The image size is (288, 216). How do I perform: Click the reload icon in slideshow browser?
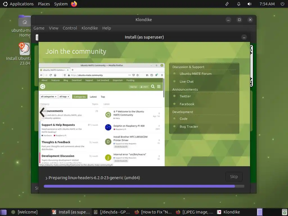[x=51, y=75]
